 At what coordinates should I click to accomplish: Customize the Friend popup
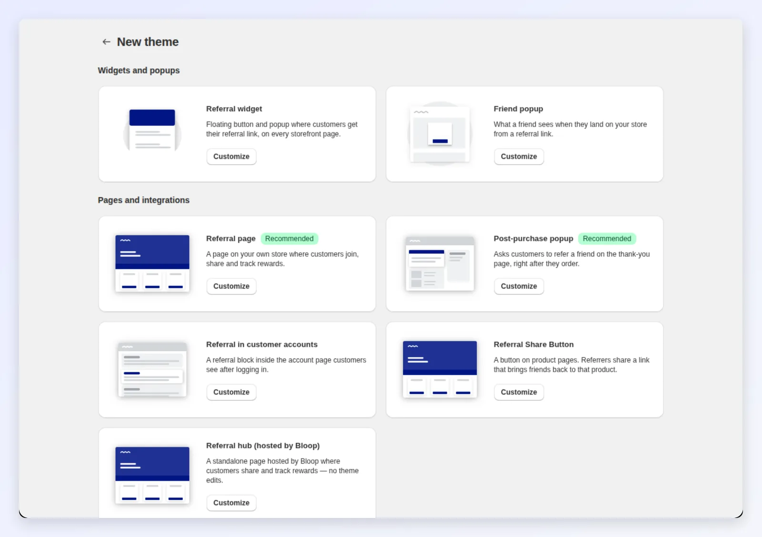519,157
